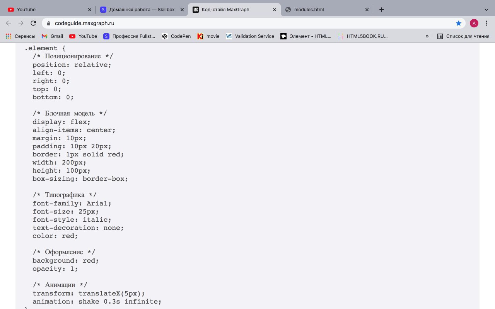Open the HTML5BOOK.RU bookmark

coord(363,36)
